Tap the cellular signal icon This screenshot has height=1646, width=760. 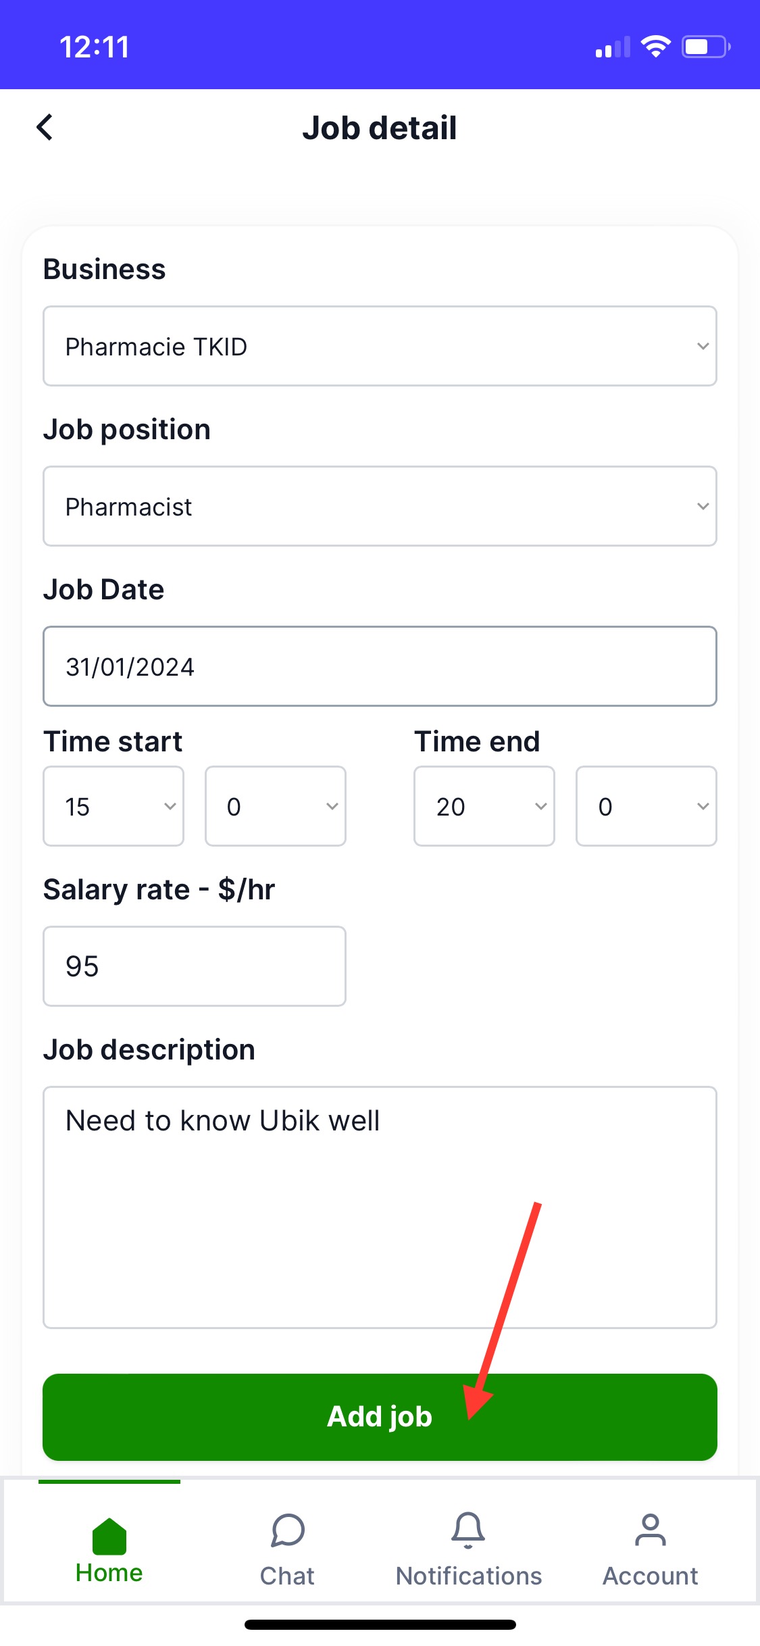point(612,48)
